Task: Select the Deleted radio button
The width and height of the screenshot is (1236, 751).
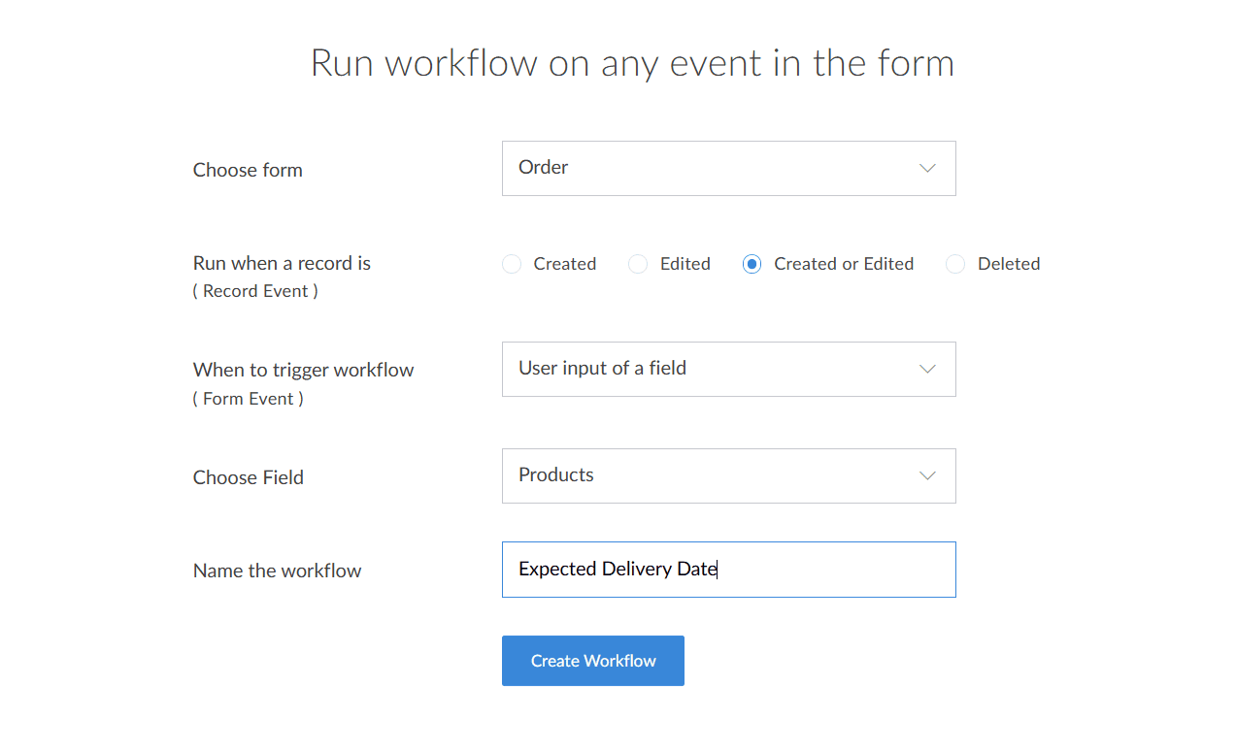Action: [955, 264]
